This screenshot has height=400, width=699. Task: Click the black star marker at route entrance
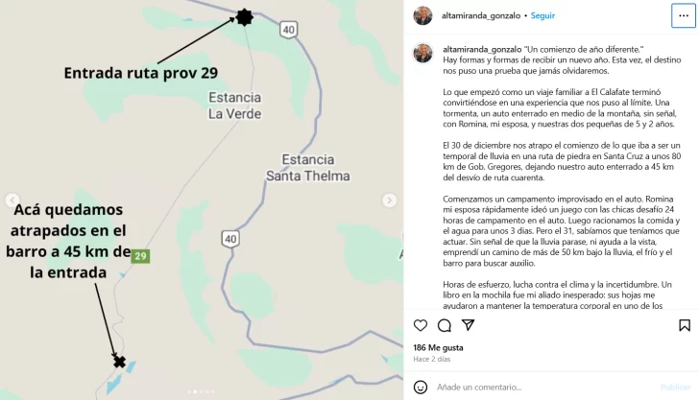(x=244, y=17)
